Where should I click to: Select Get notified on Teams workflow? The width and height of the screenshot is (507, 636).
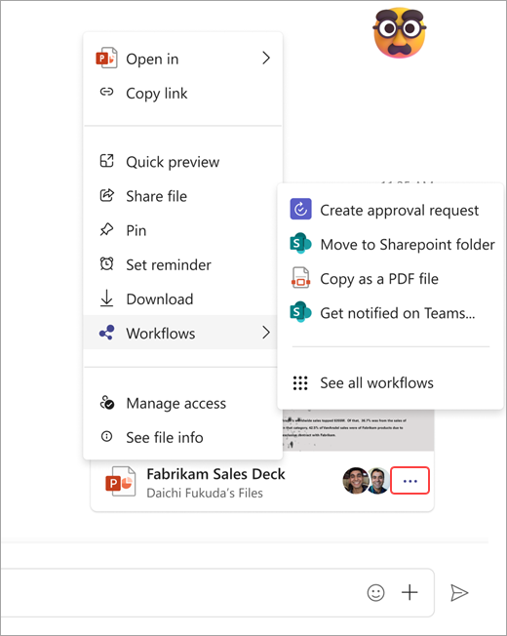[390, 312]
